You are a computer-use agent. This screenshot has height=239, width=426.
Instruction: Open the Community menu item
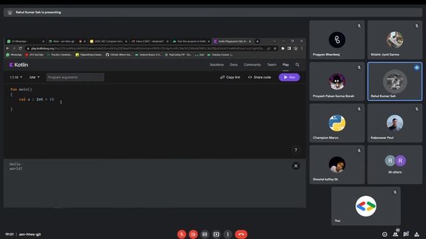pyautogui.click(x=252, y=65)
